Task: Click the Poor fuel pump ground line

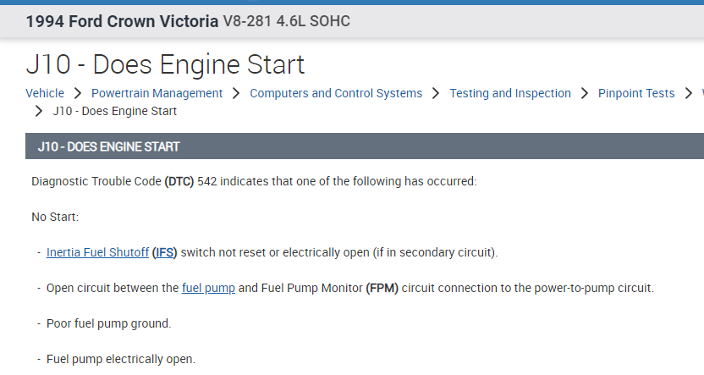Action: 108,323
